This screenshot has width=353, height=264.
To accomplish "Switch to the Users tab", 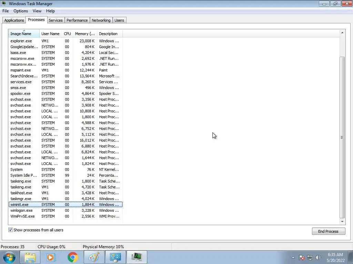I will (x=119, y=20).
